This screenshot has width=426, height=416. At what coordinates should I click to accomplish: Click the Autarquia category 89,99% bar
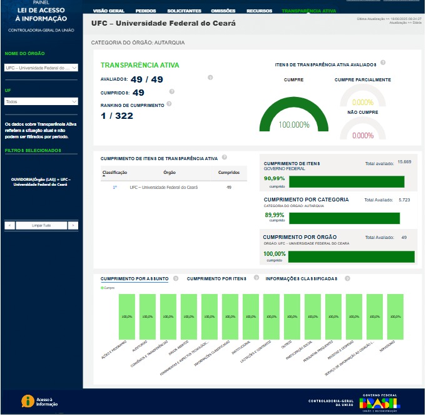pos(344,218)
